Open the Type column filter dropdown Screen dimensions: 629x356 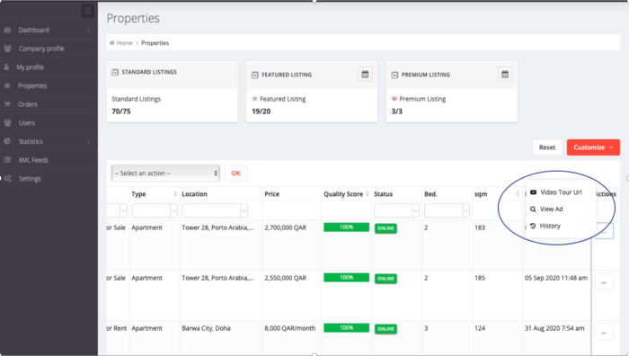pyautogui.click(x=155, y=210)
